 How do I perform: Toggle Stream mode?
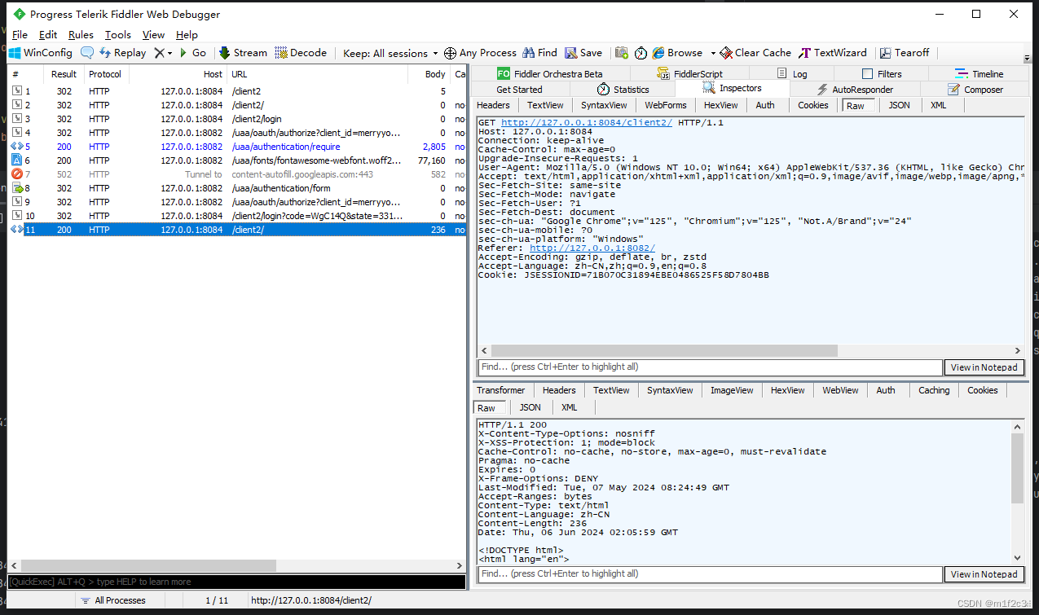[243, 53]
